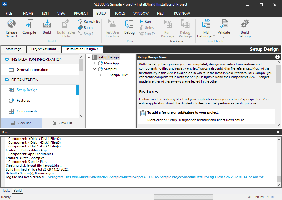Switch to the EDIT ribbon tab
This screenshot has width=282, height=200.
pos(46,14)
